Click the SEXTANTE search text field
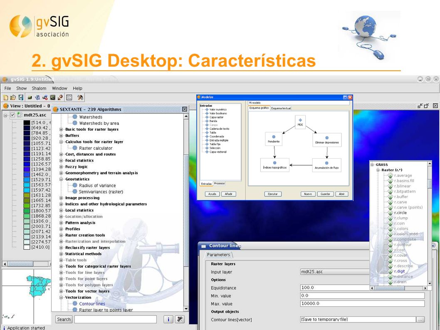 [115, 319]
